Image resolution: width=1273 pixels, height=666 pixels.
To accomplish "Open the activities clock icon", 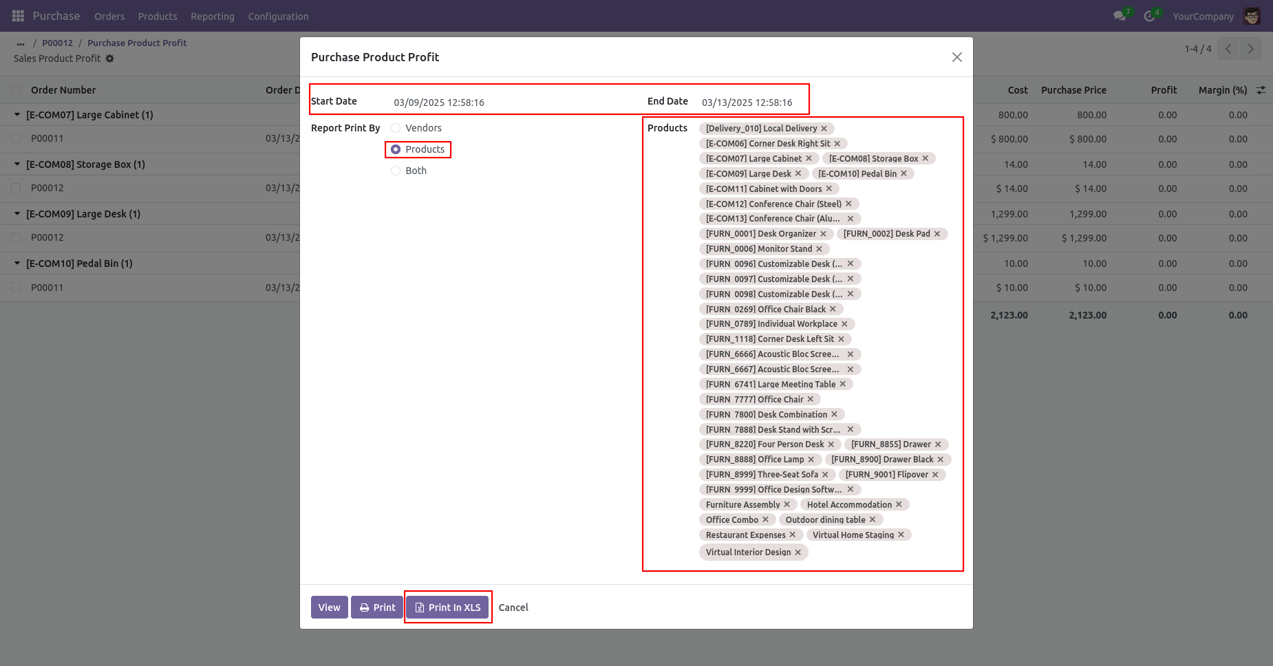I will click(1149, 16).
